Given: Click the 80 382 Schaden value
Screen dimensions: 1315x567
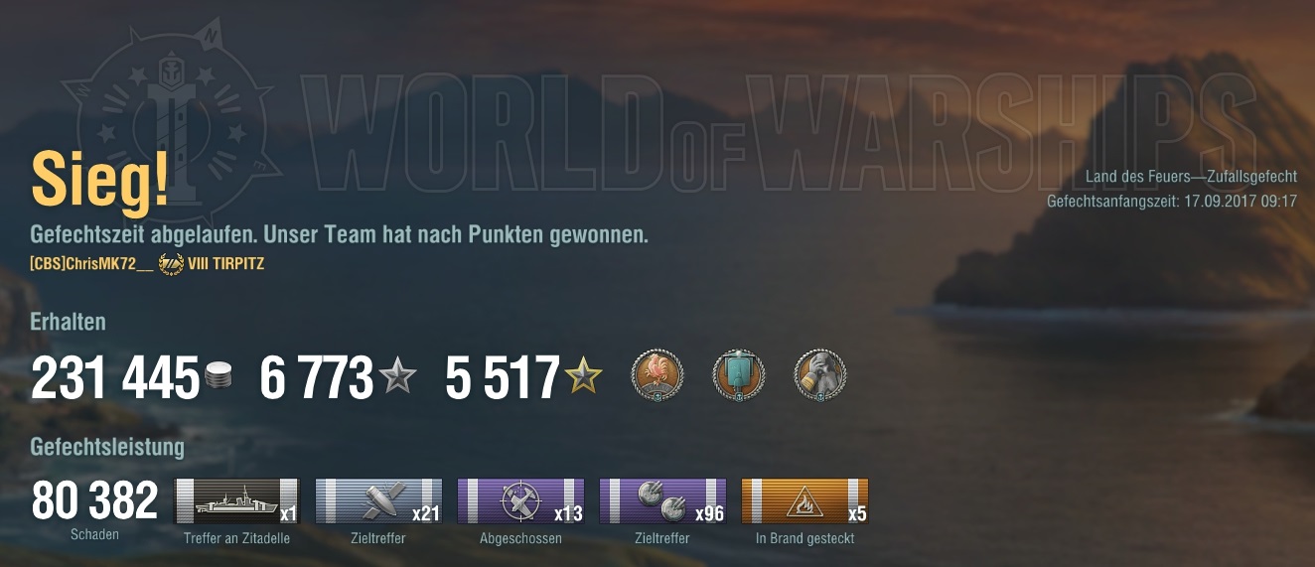Looking at the screenshot, I should [95, 501].
